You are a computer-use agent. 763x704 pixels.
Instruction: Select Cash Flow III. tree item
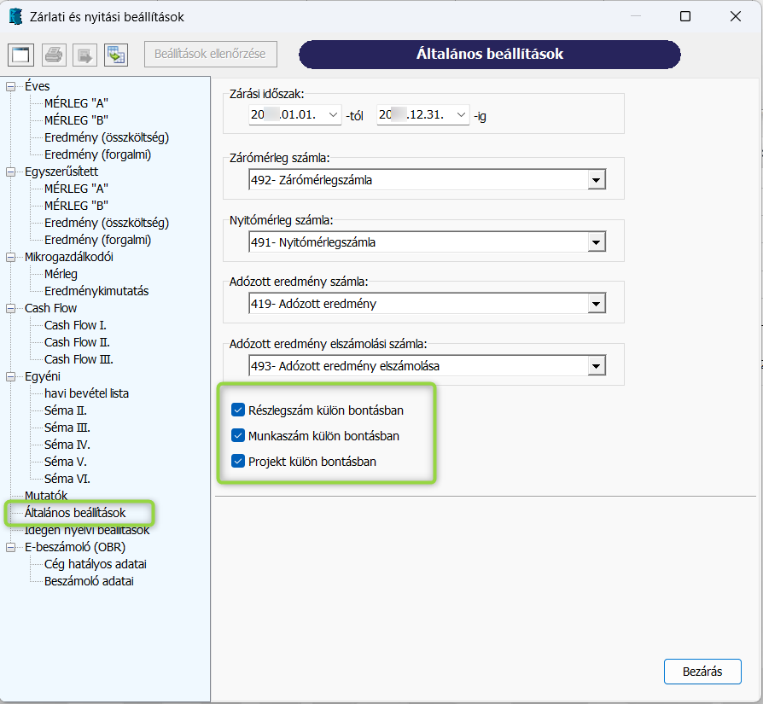(79, 359)
